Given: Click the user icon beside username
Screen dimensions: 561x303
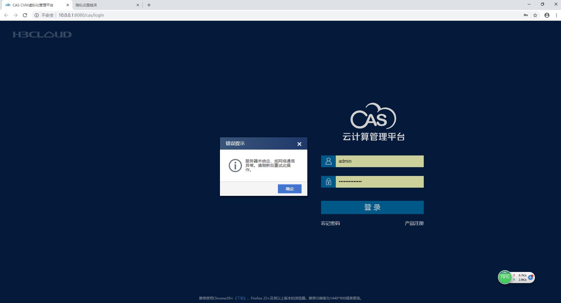Looking at the screenshot, I should [328, 161].
